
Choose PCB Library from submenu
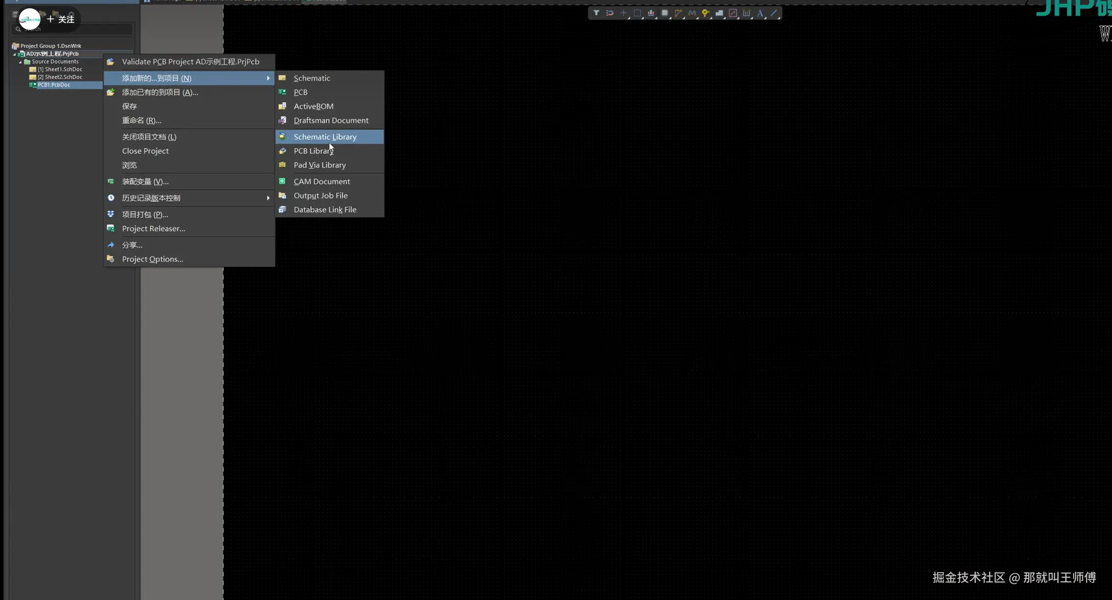coord(330,151)
